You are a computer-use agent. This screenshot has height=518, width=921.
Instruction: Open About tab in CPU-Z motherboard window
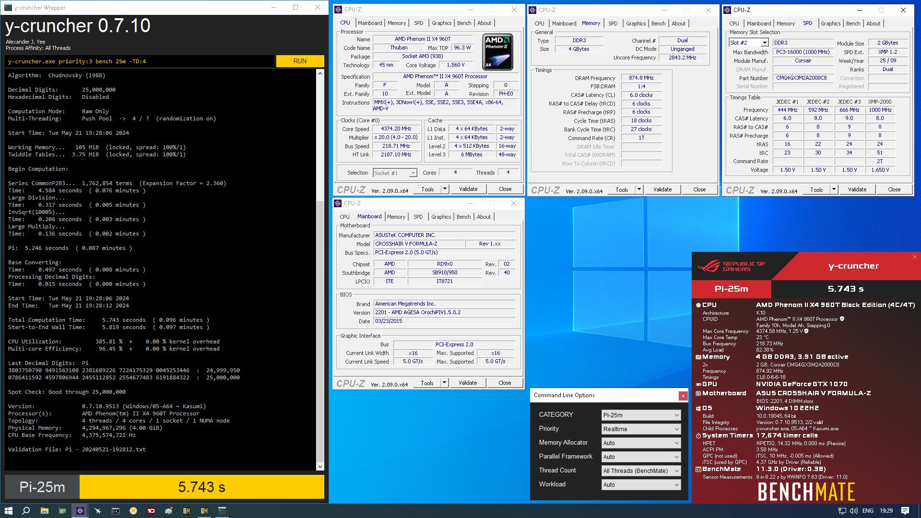click(x=484, y=217)
